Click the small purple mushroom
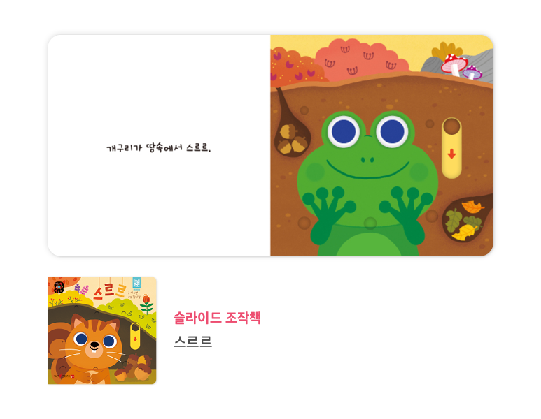541x419 pixels. (472, 73)
